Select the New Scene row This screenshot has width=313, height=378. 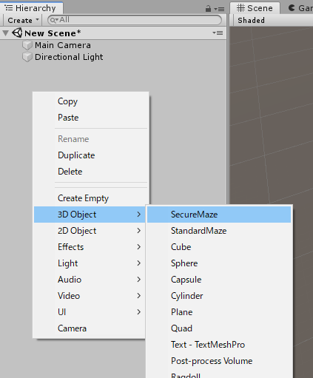pyautogui.click(x=113, y=33)
